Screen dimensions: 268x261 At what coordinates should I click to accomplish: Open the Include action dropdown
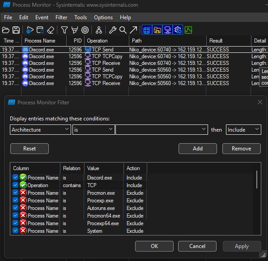pyautogui.click(x=243, y=130)
